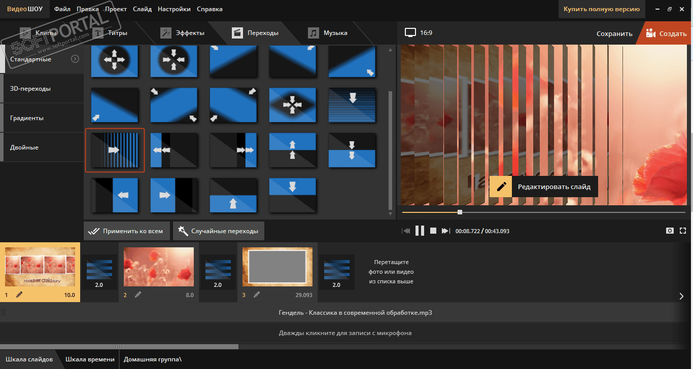Select the vertical blinds wipe-right transition
Screen dimensions: 693x369
point(115,150)
